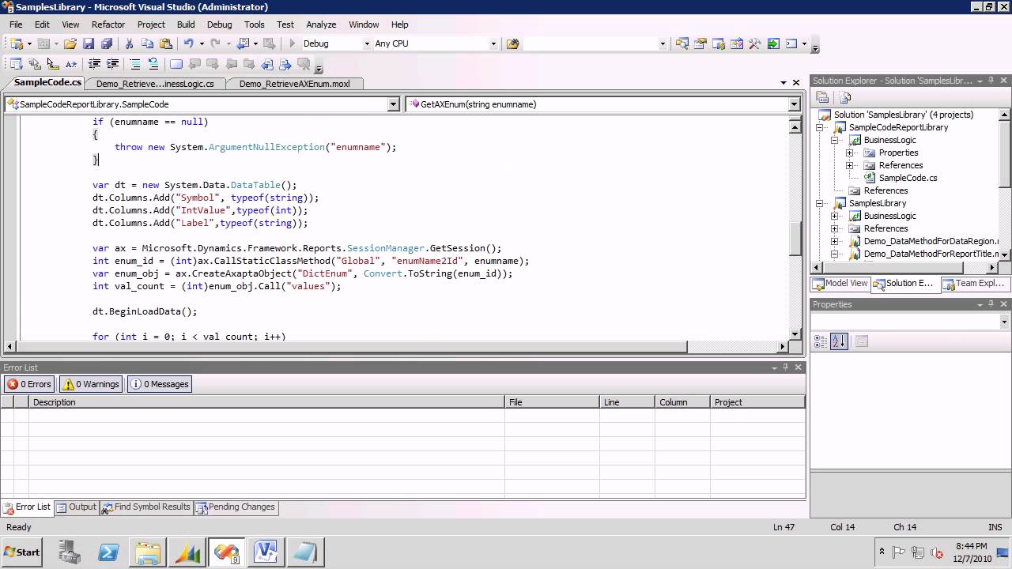Click the clock in system tray
The height and width of the screenshot is (569, 1012).
point(971,552)
